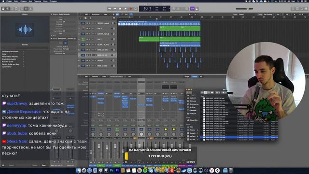This screenshot has height=174, width=309.
Task: Open the Drag No Overlap dropdown
Action: pyautogui.click(x=268, y=14)
